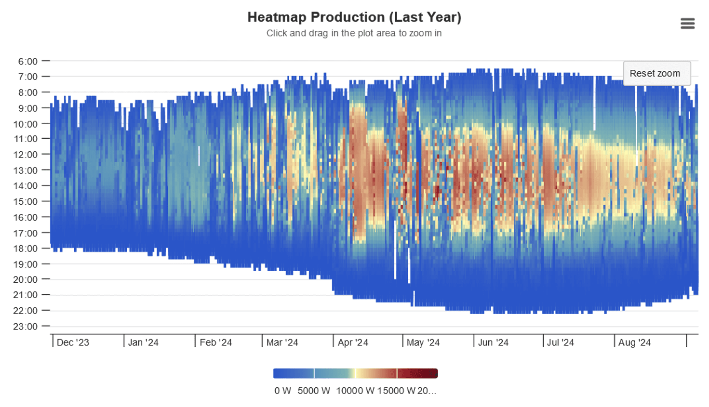Screen dimensions: 709x407
Task: Select the Dec '23 x-axis label
Action: tap(73, 342)
